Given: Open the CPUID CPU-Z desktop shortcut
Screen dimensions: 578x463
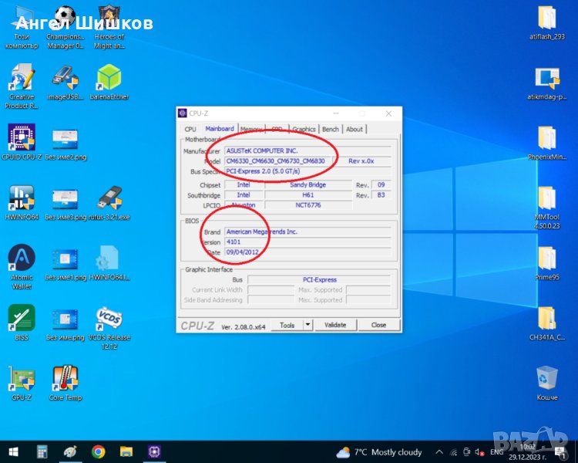Looking at the screenshot, I should coord(22,139).
